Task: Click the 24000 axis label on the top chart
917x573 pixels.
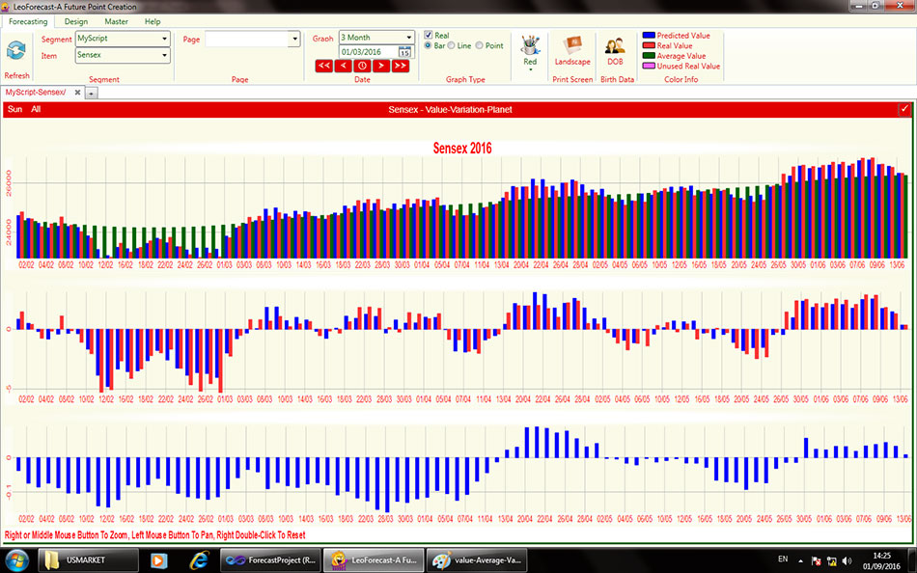Action: 8,232
